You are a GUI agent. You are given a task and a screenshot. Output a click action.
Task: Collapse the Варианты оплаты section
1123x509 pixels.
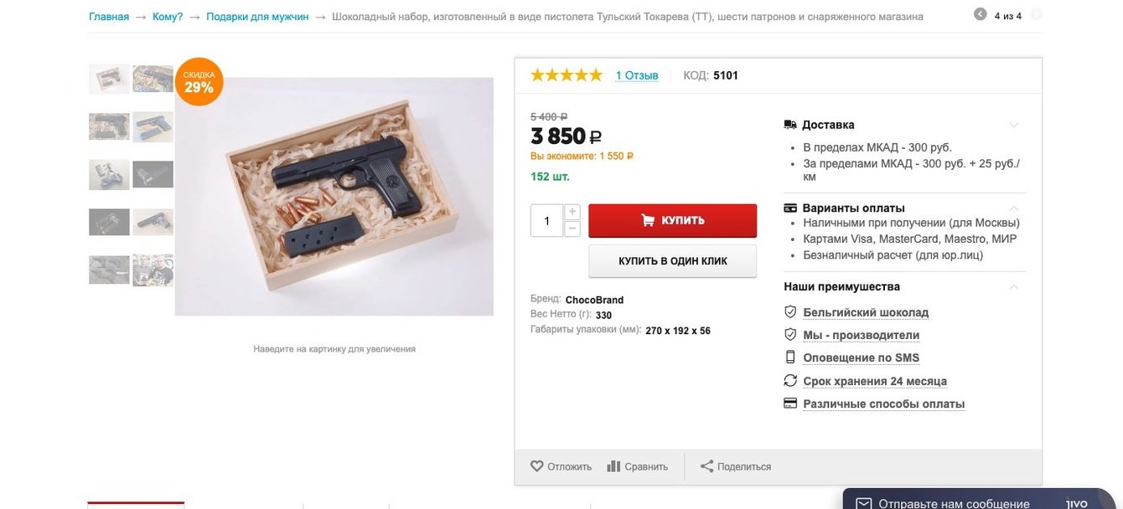coord(1014,208)
